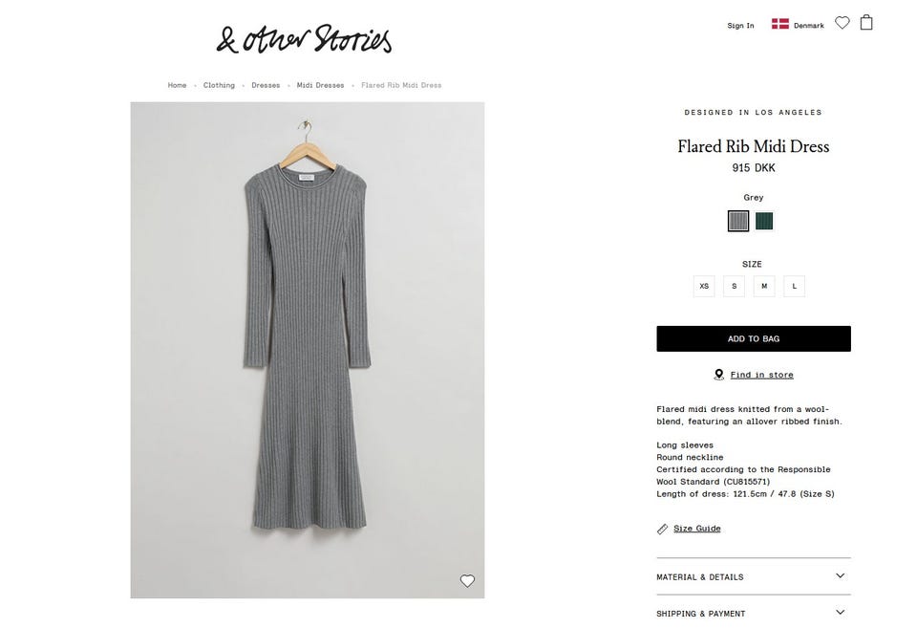Click the size guide ruler icon
The height and width of the screenshot is (628, 917).
(663, 529)
